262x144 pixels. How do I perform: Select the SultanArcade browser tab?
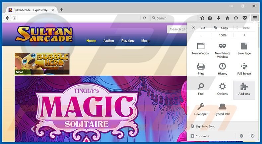(32, 10)
